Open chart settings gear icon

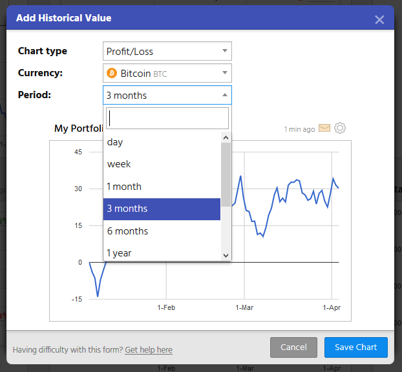click(x=340, y=128)
